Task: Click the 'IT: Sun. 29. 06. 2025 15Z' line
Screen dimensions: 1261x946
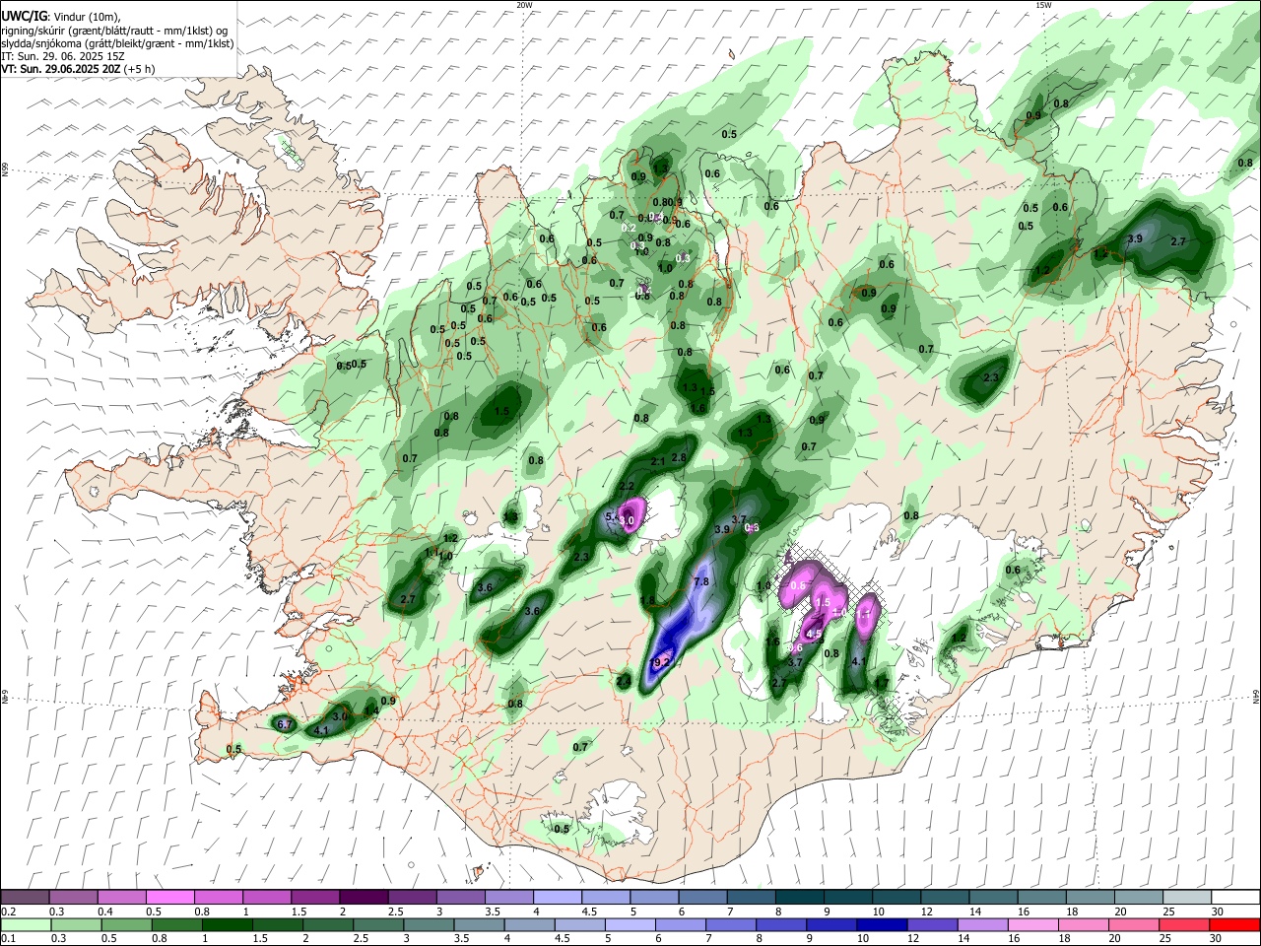Action: 63,56
